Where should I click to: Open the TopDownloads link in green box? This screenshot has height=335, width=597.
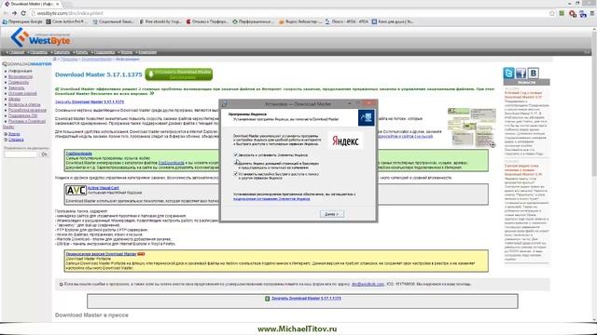tap(79, 154)
